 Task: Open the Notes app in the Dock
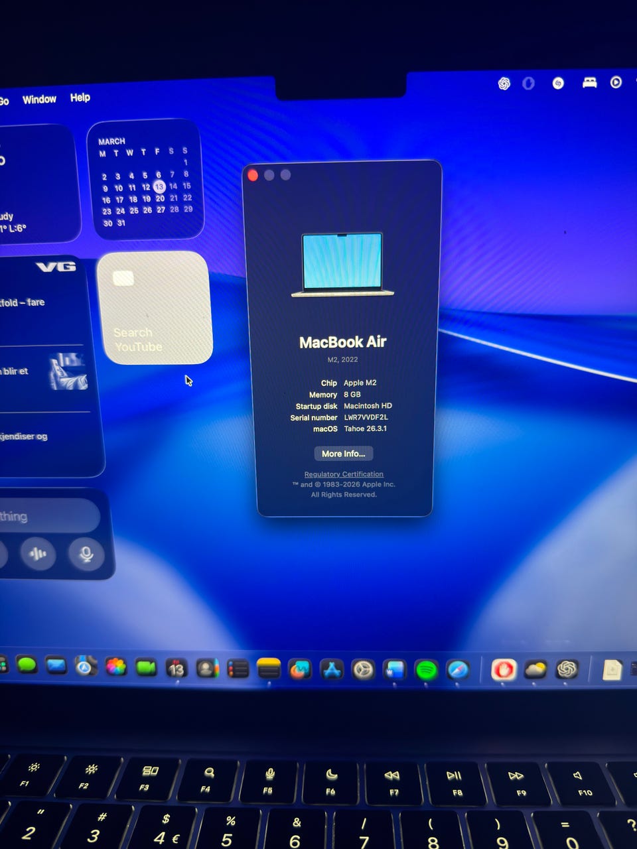(268, 669)
